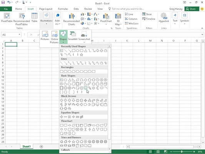Select the Heart shape in Basic Shapes
The image size is (205, 154).
85,88
